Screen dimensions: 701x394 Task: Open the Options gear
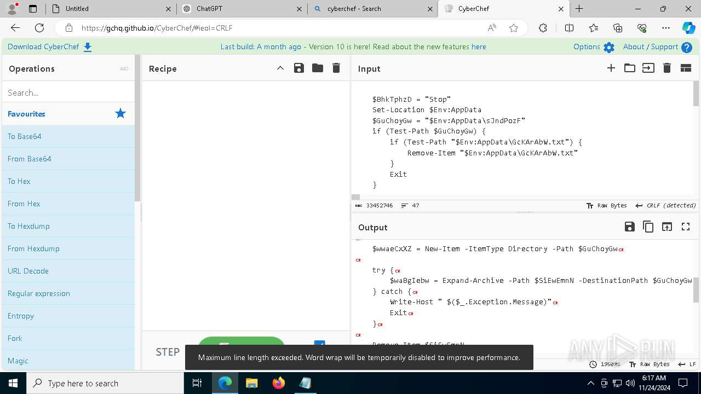click(594, 47)
